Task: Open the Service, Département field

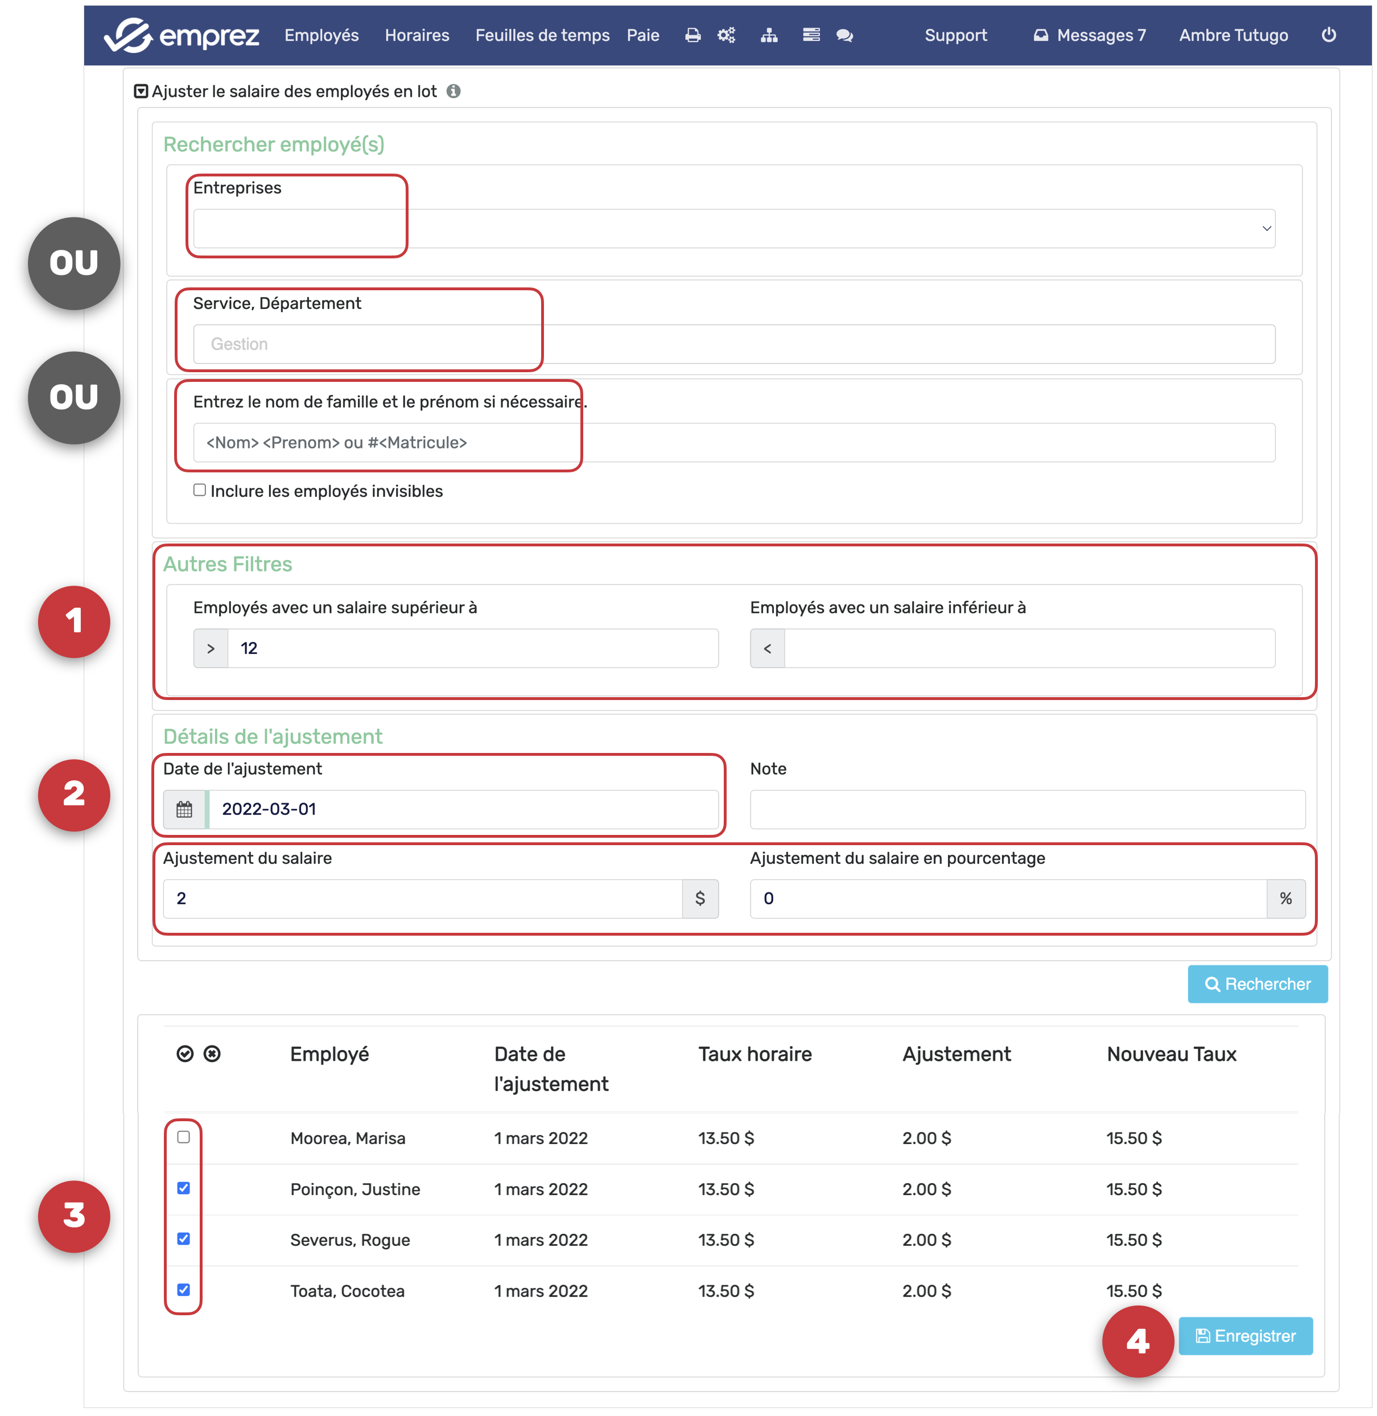Action: [733, 344]
